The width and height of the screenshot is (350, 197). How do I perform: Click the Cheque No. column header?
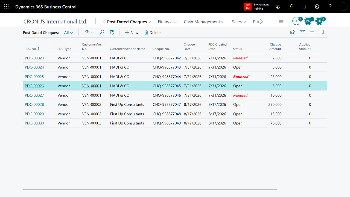click(161, 49)
